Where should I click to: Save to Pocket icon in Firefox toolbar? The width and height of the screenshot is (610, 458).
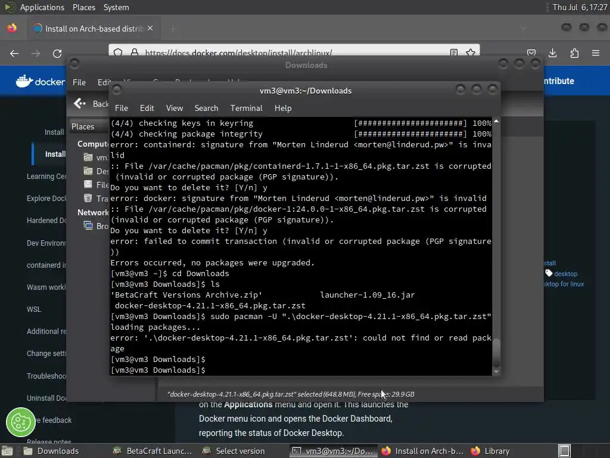coord(531,53)
